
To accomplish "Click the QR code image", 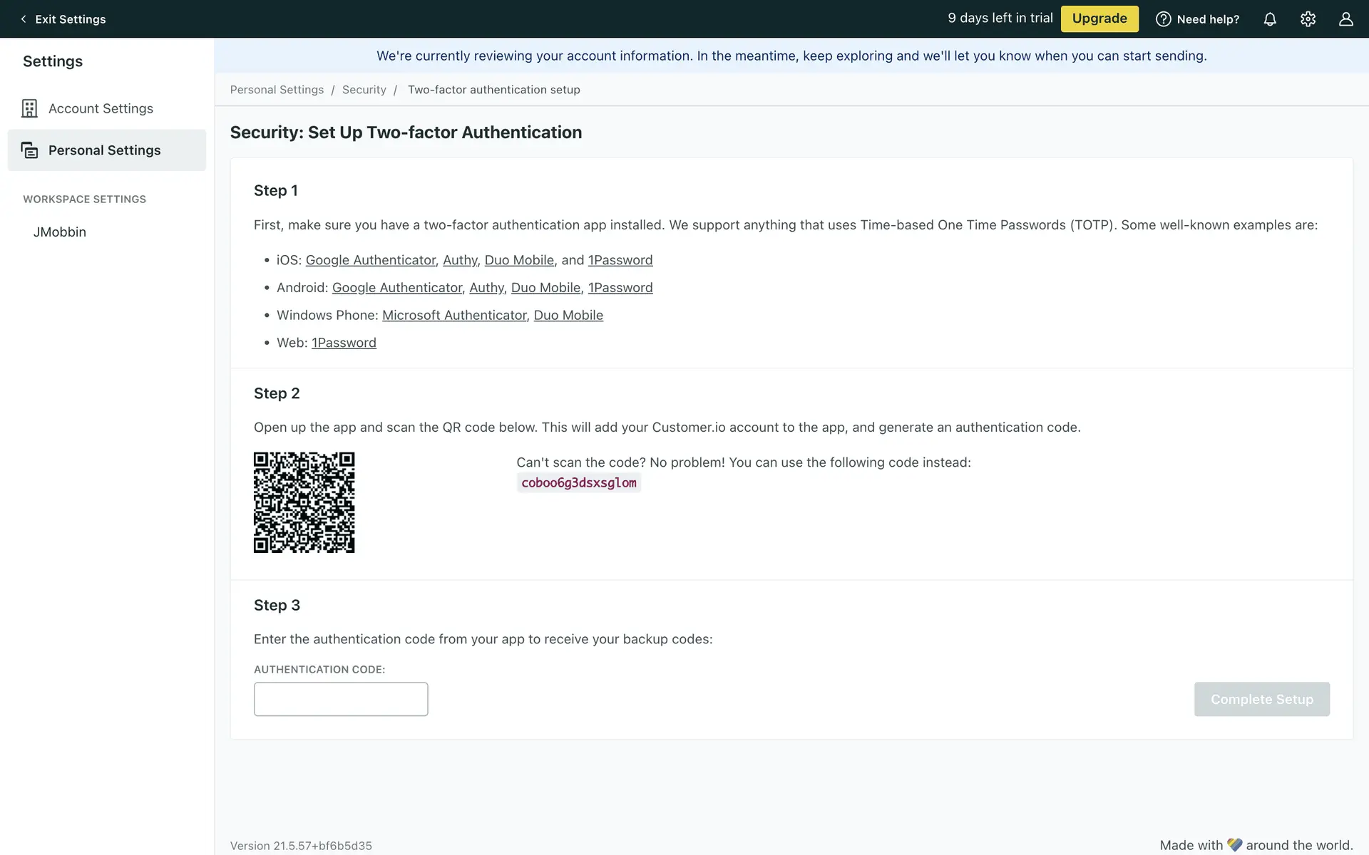I will (x=304, y=502).
